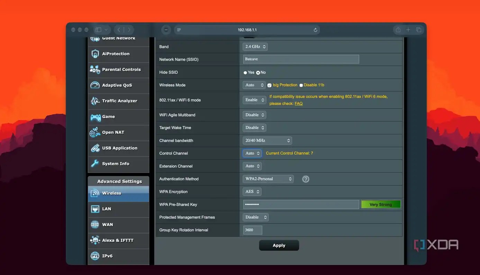
Task: Go to the Guest Network menu item
Action: [119, 41]
